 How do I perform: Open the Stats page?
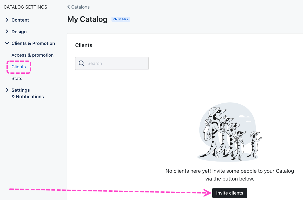17,78
